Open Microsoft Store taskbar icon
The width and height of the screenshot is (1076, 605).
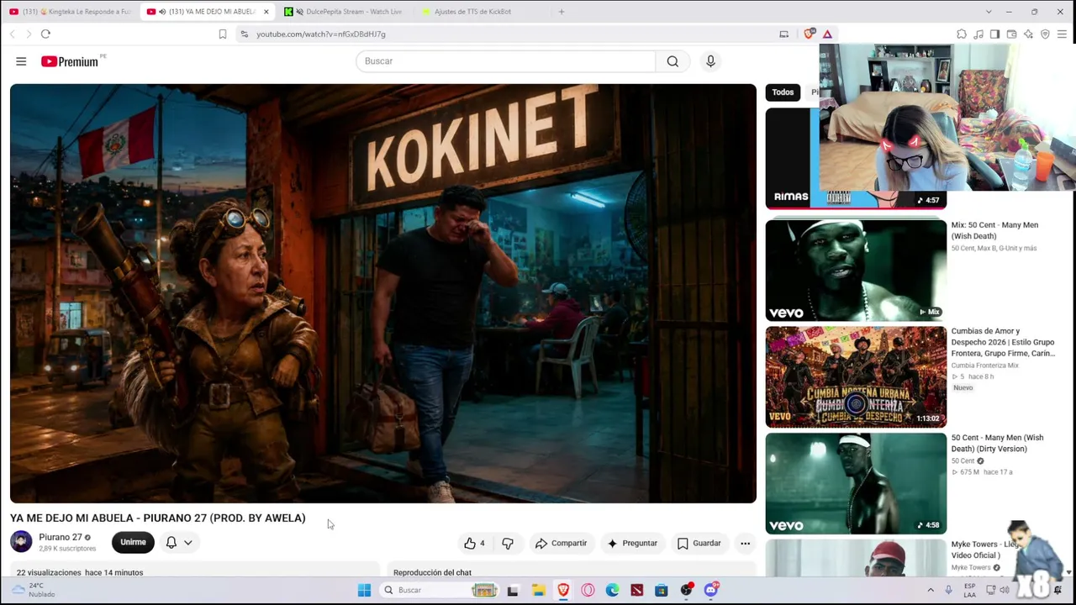click(x=662, y=590)
